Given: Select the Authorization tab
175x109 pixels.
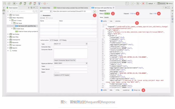Looking at the screenshot, I should click(x=45, y=40).
